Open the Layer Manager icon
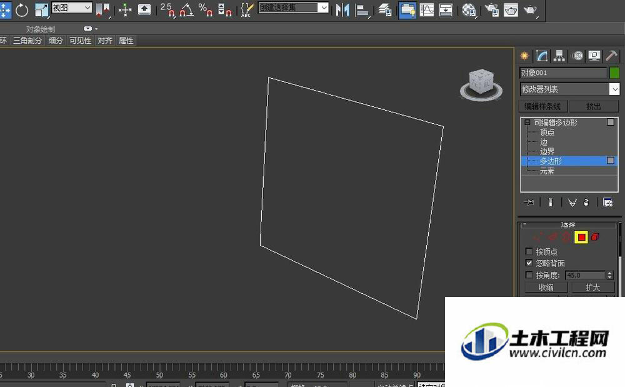This screenshot has height=387, width=625. [x=384, y=10]
